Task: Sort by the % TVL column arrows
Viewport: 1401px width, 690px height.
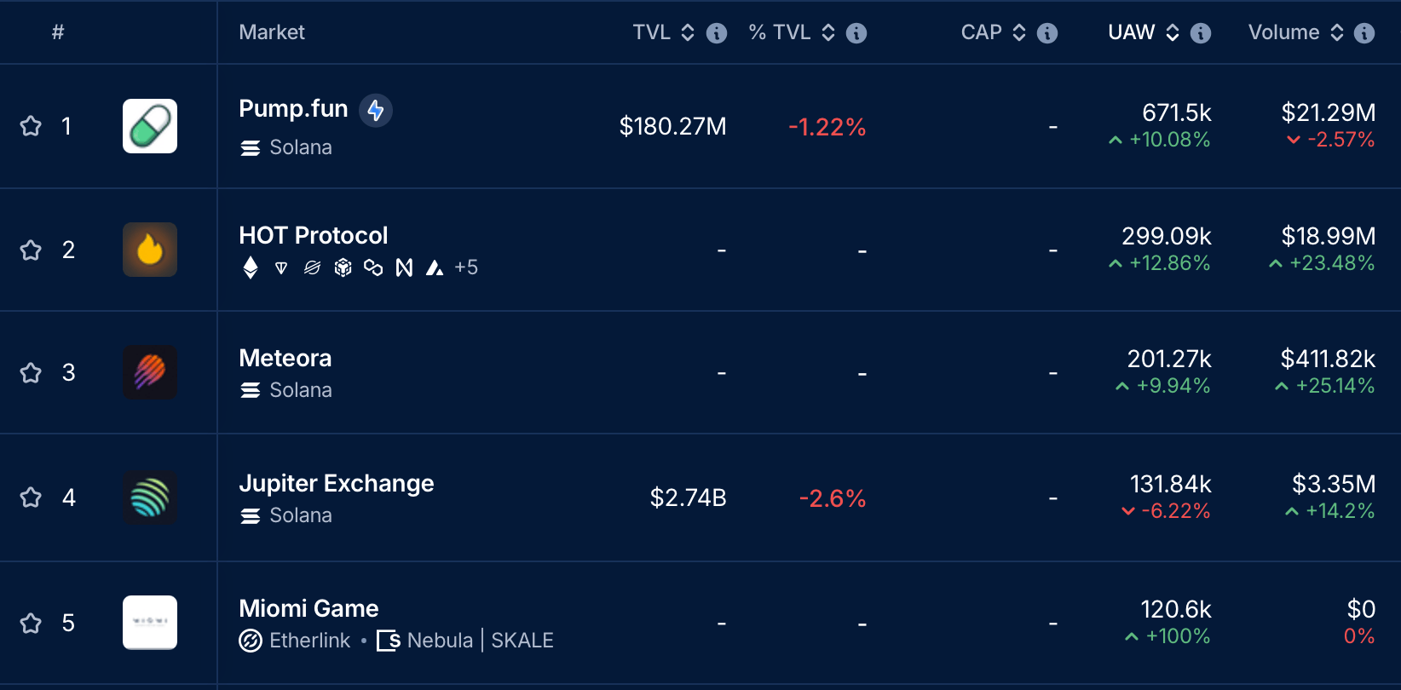Action: pyautogui.click(x=827, y=32)
